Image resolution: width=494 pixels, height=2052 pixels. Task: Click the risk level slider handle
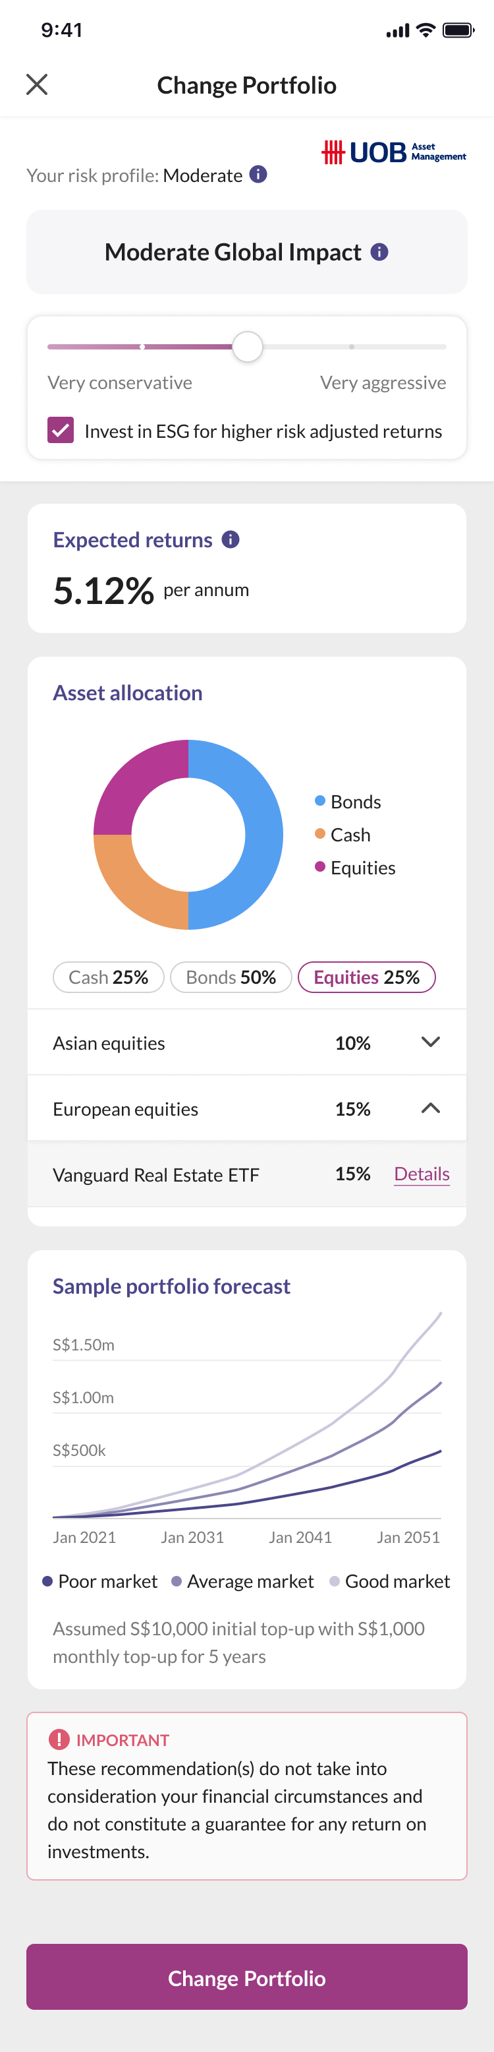point(248,347)
